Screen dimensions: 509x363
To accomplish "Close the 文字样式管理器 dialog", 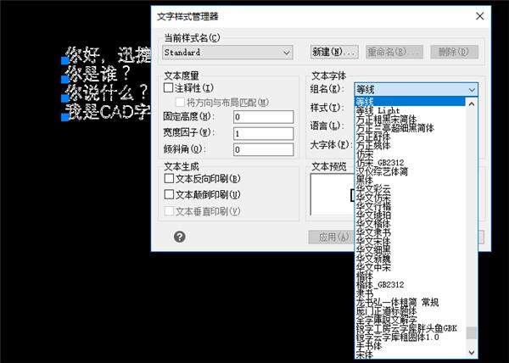I will [479, 16].
